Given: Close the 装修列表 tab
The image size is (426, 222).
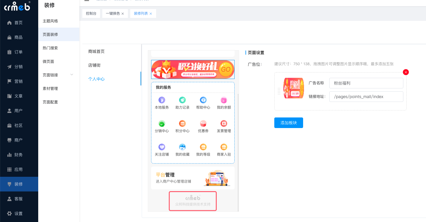Looking at the screenshot, I should 151,14.
